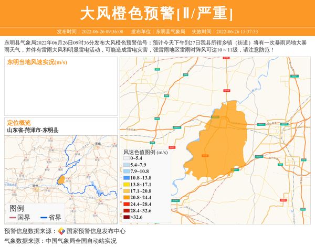
Task: Select the 13.8~17.1 yellow legend swatch
Action: (126, 185)
